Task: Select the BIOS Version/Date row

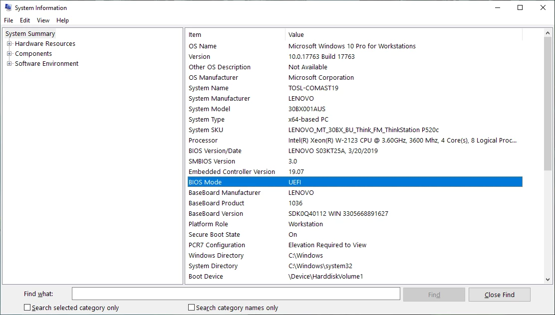Action: tap(354, 151)
